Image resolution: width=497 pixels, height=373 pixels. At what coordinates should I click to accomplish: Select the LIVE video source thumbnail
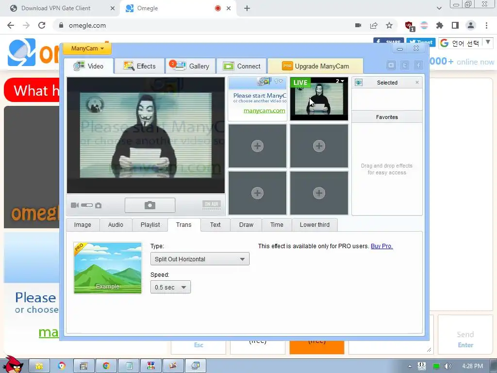(x=319, y=99)
